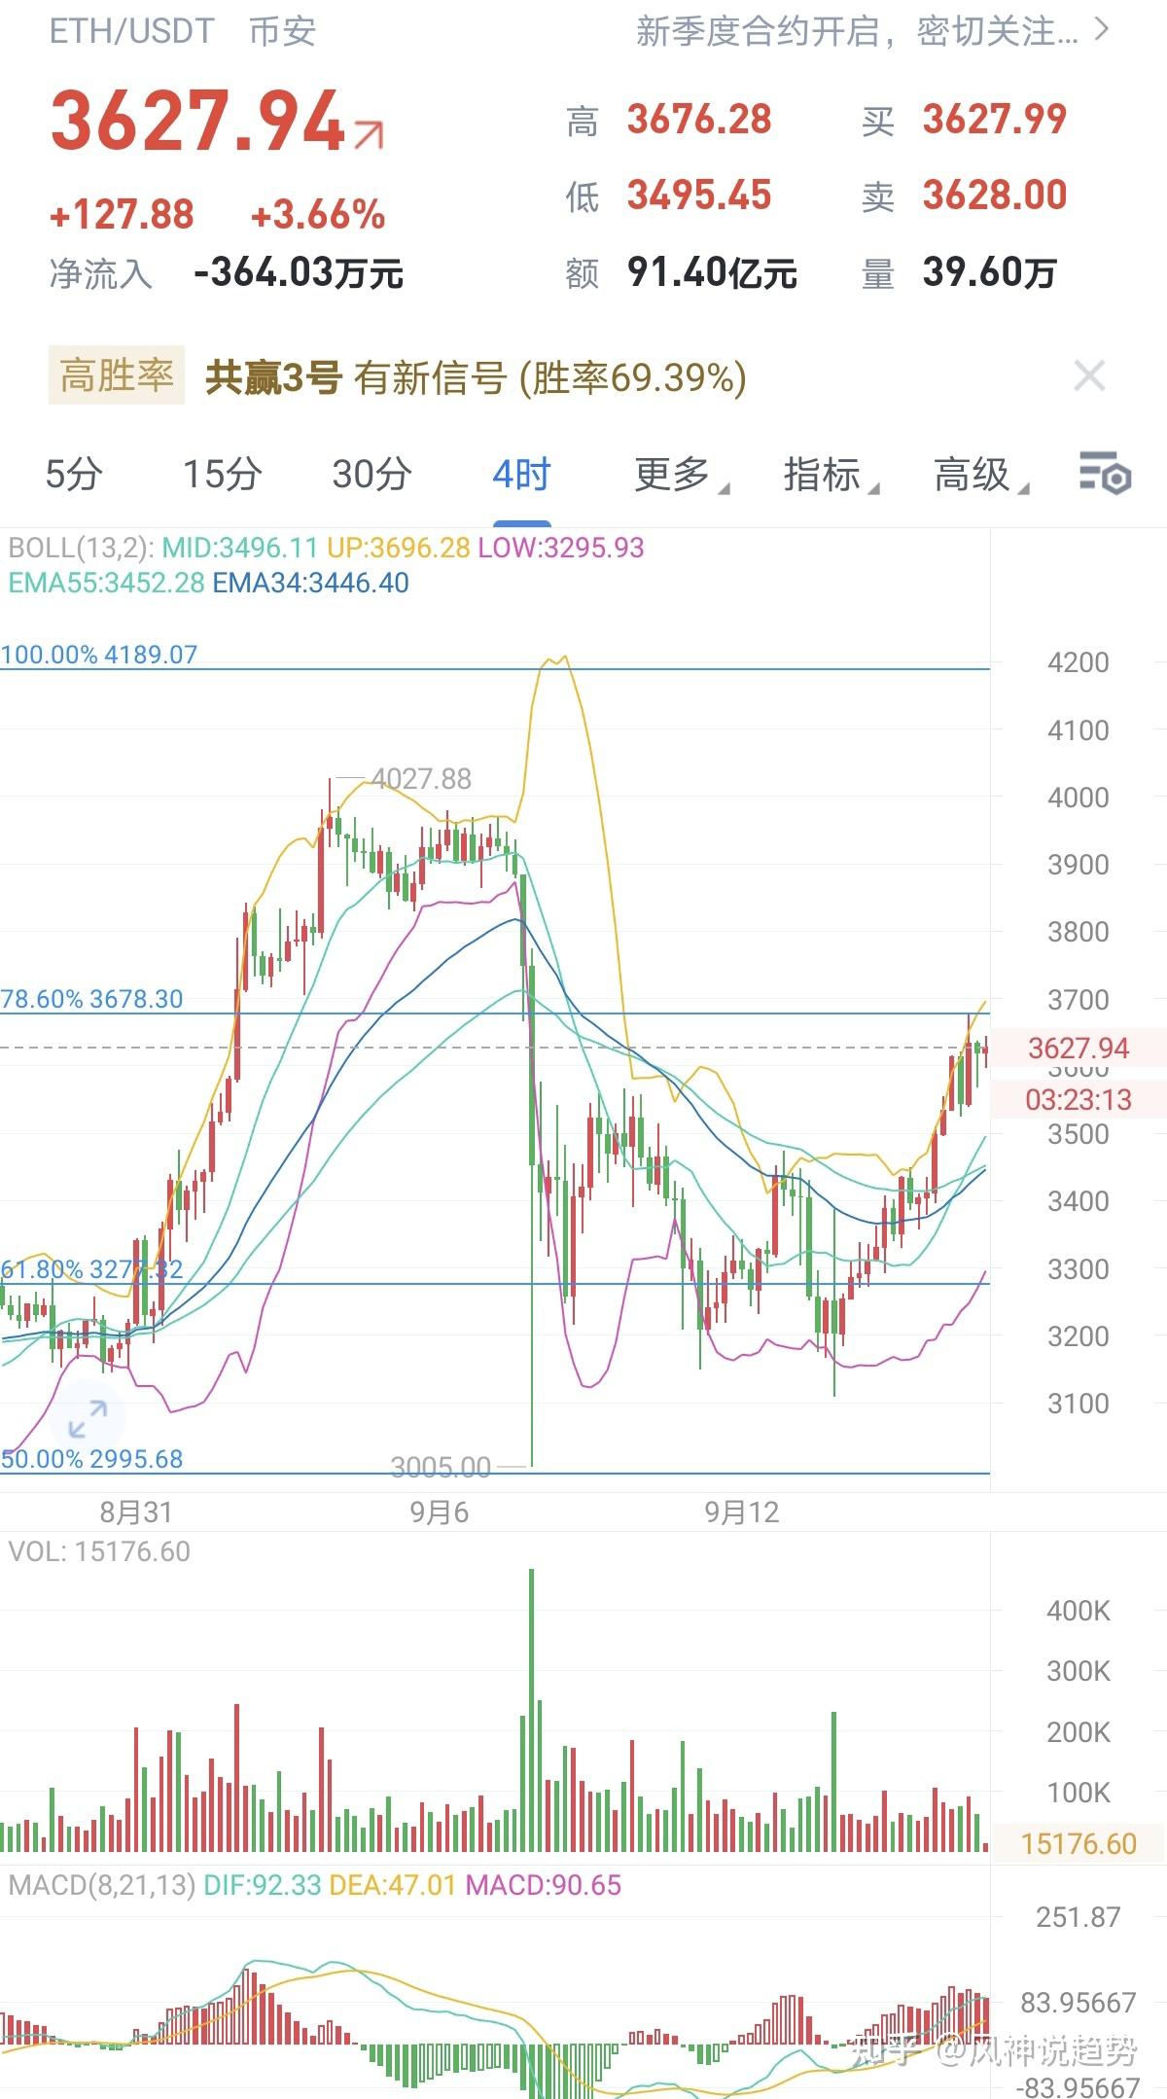1167x2099 pixels.
Task: Tap the current price 3627.94
Action: pos(198,122)
